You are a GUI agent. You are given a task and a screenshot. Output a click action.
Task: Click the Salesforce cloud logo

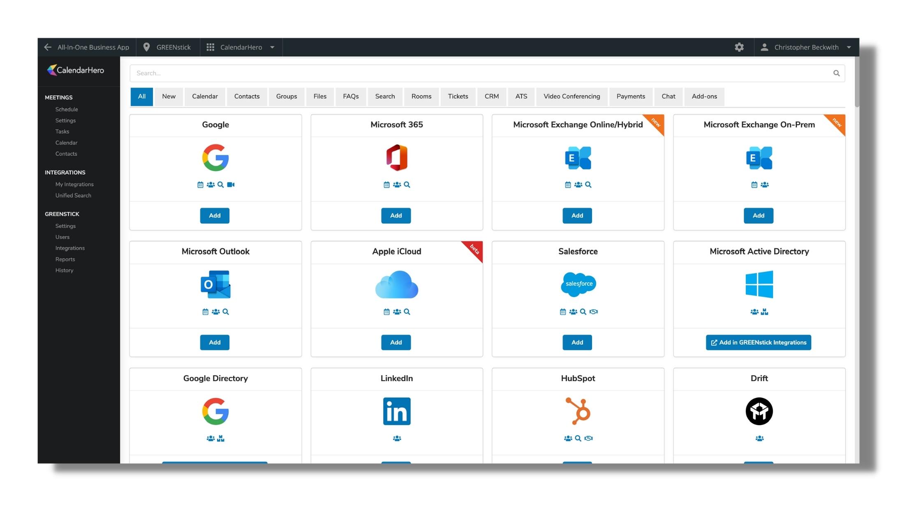(x=578, y=284)
